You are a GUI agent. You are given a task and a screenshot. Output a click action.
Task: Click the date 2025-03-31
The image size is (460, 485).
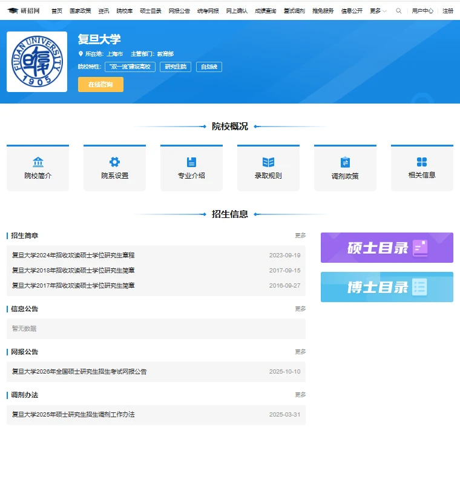pos(284,415)
